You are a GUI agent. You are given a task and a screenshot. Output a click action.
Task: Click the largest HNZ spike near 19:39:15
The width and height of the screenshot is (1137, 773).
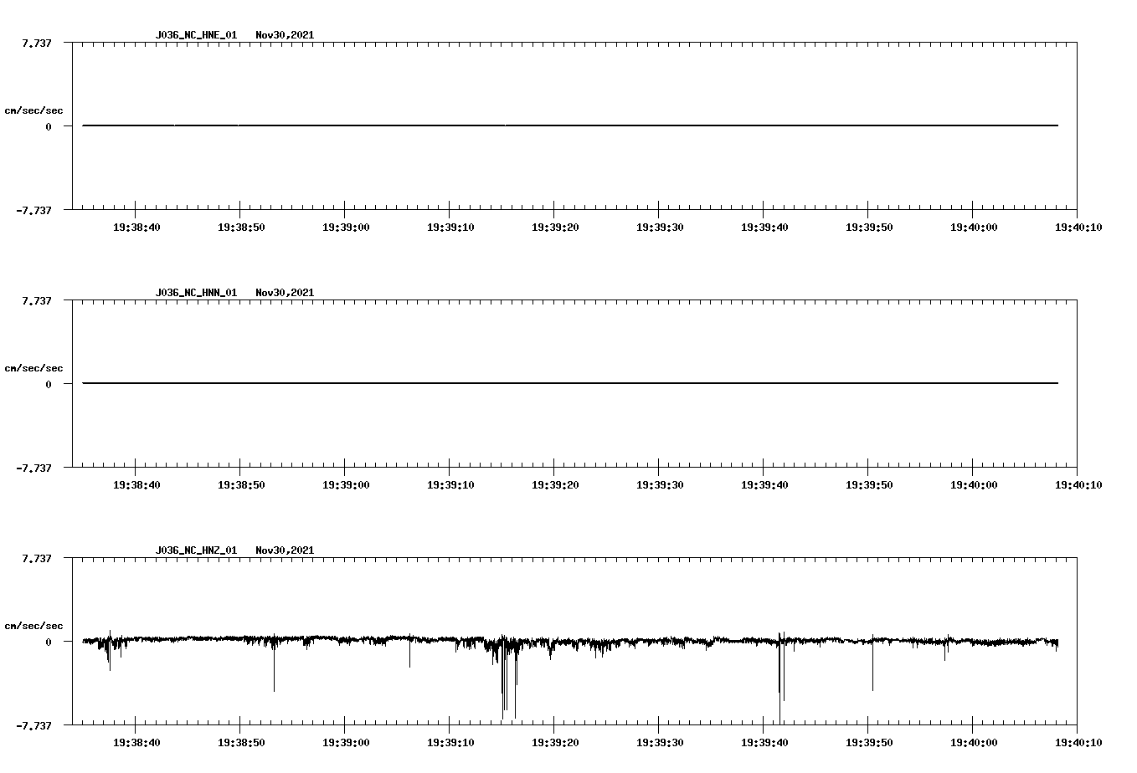click(502, 678)
